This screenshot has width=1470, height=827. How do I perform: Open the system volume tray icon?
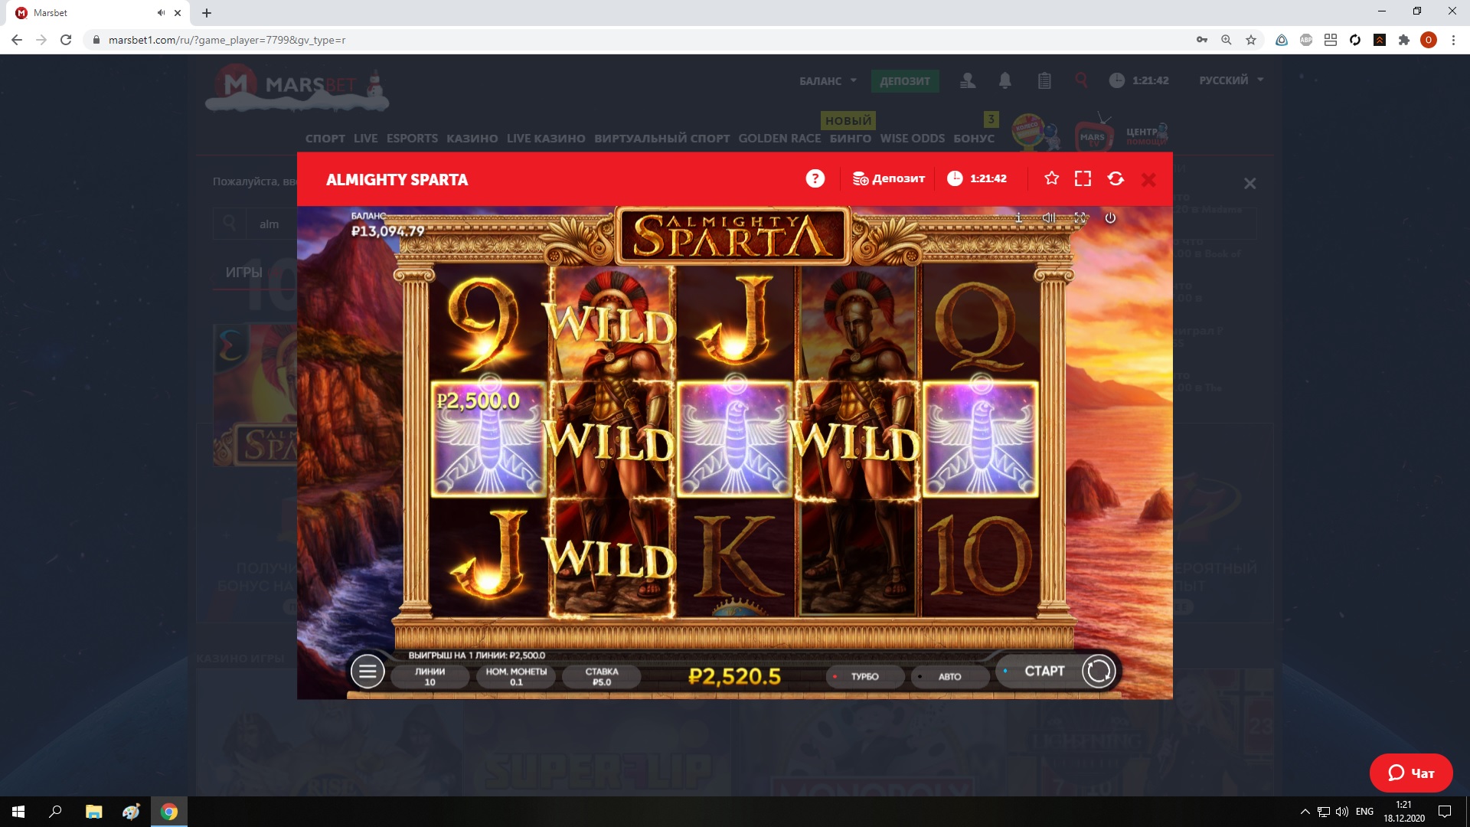pyautogui.click(x=1342, y=812)
